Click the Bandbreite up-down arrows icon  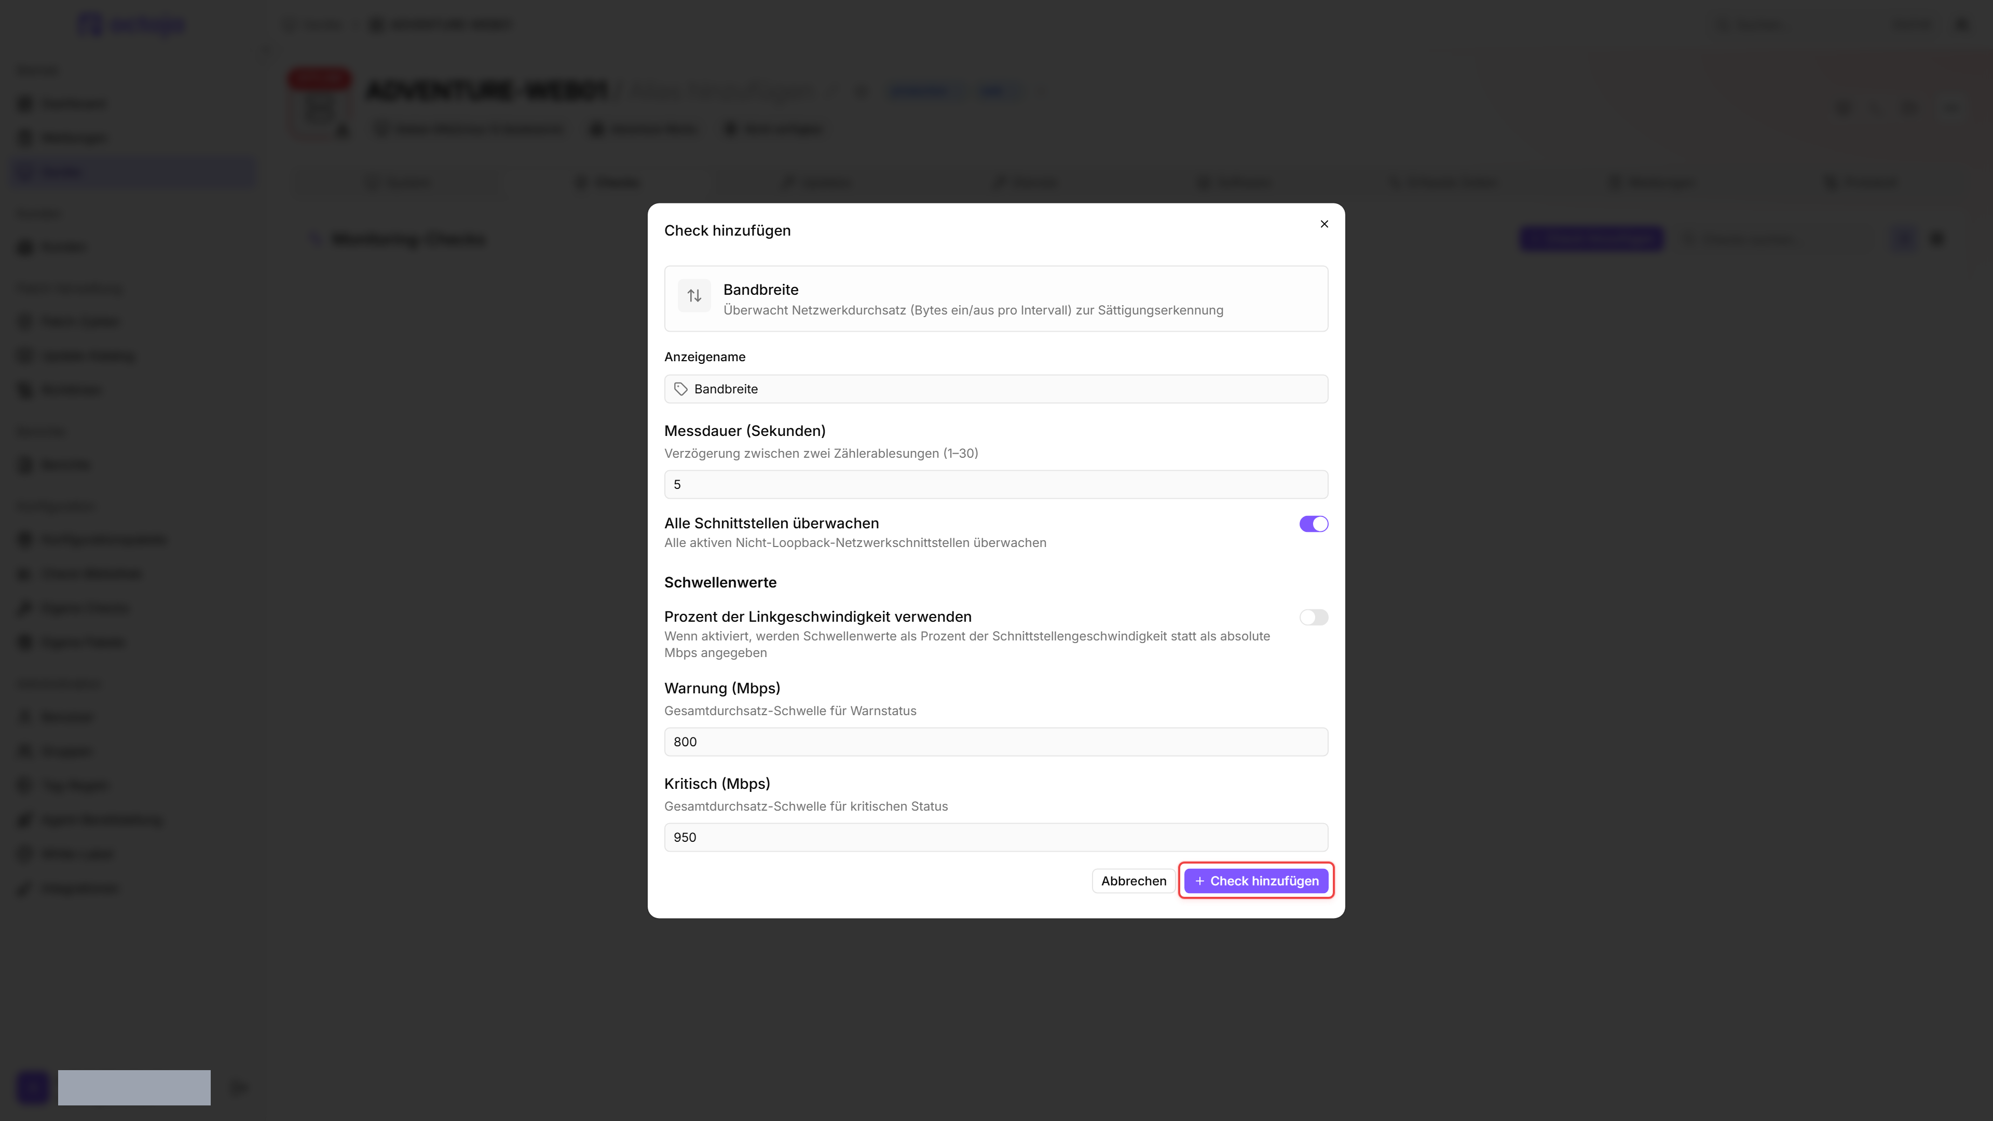694,295
